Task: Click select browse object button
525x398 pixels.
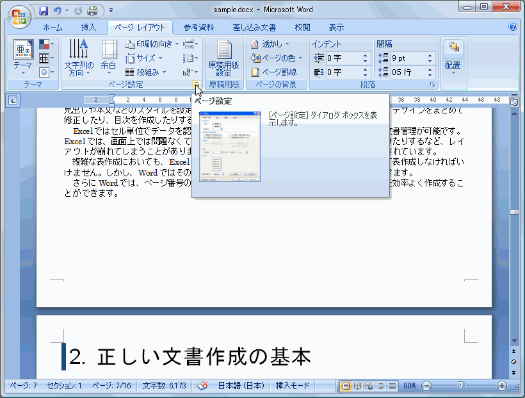Action: 514,362
